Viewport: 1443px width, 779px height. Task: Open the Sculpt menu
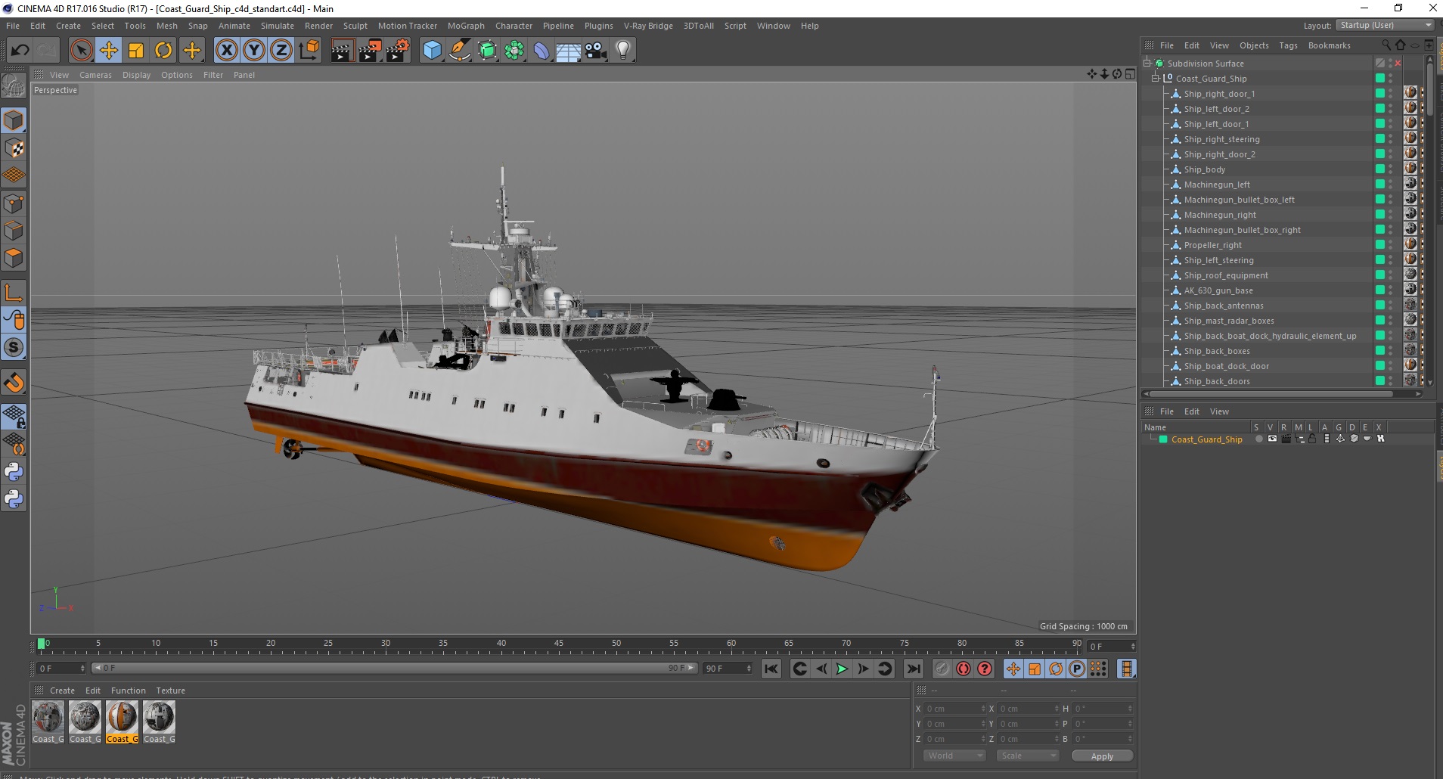(355, 26)
